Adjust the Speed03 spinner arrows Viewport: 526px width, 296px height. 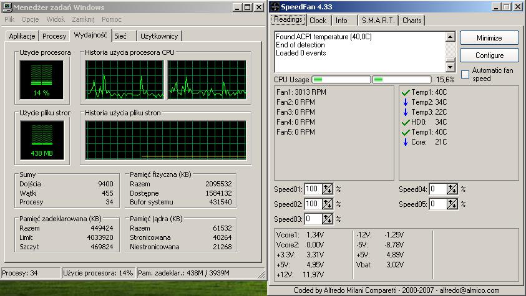click(328, 219)
